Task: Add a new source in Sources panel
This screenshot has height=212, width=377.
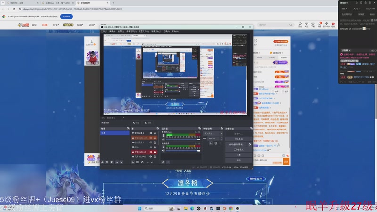Action: click(x=133, y=162)
